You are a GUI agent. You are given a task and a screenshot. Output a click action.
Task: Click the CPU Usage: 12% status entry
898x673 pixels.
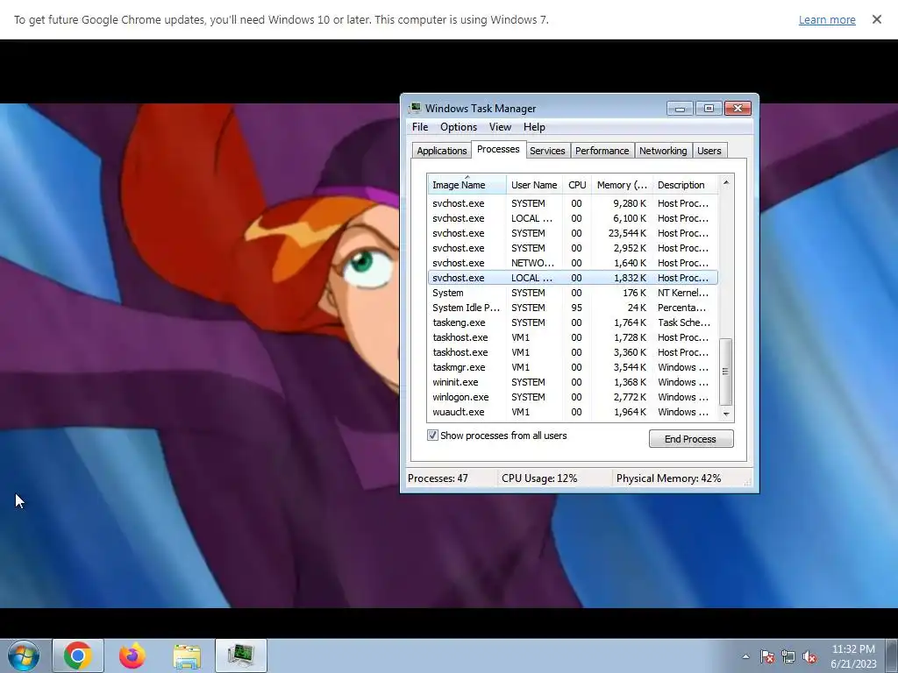tap(539, 478)
